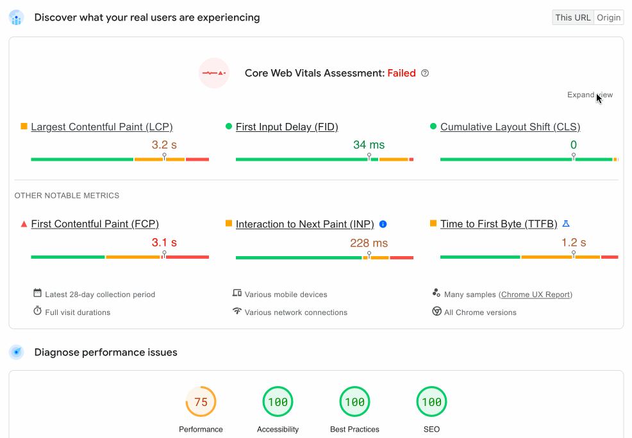632x438 pixels.
Task: Expand view of the Core Web Vitals
Action: coord(590,95)
